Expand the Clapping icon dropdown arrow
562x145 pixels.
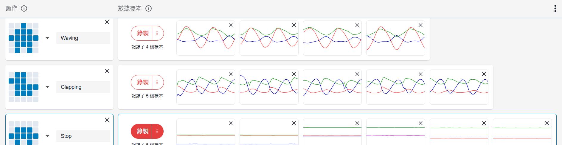(47, 87)
